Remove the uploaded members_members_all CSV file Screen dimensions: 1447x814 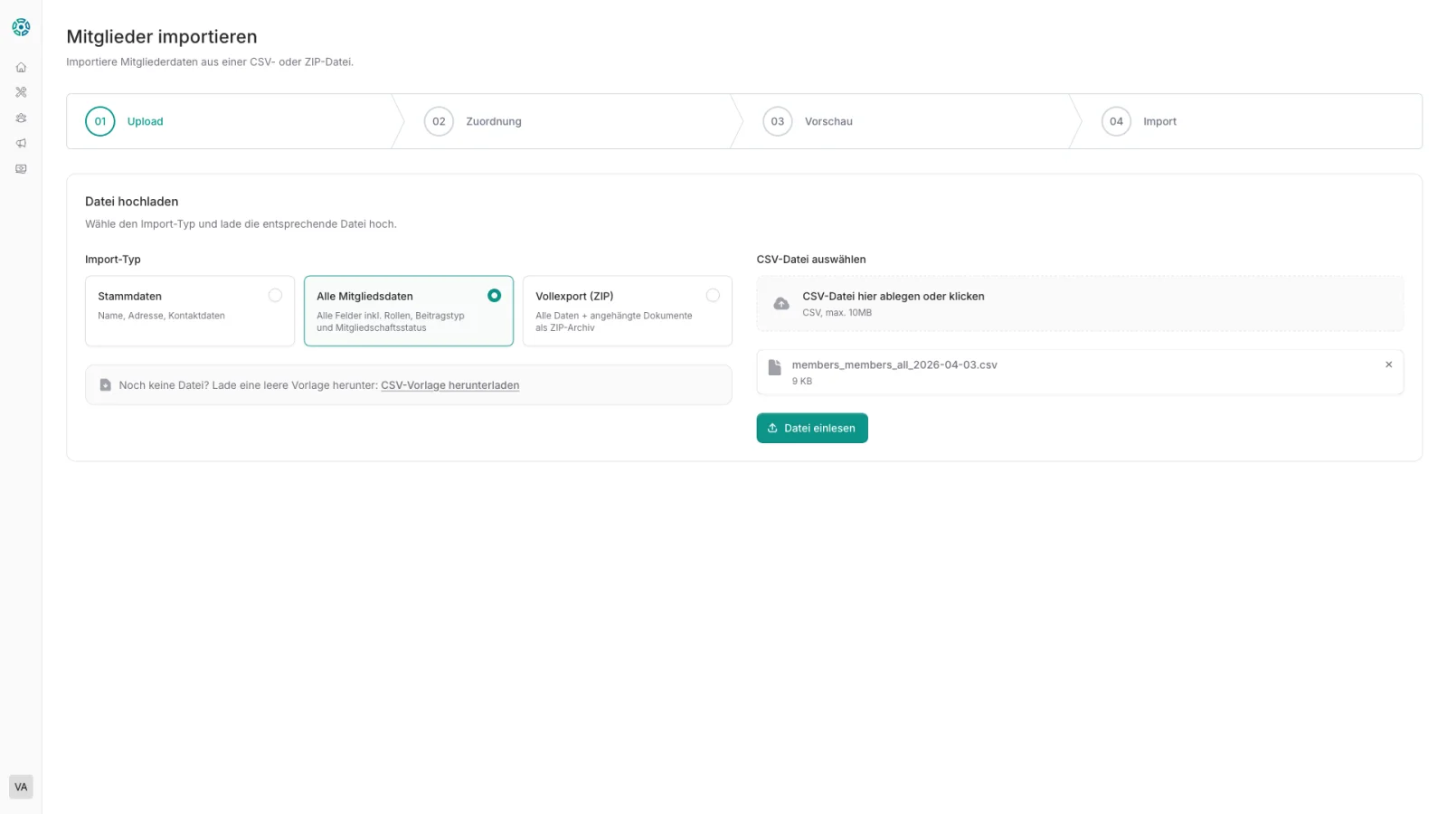(x=1388, y=364)
